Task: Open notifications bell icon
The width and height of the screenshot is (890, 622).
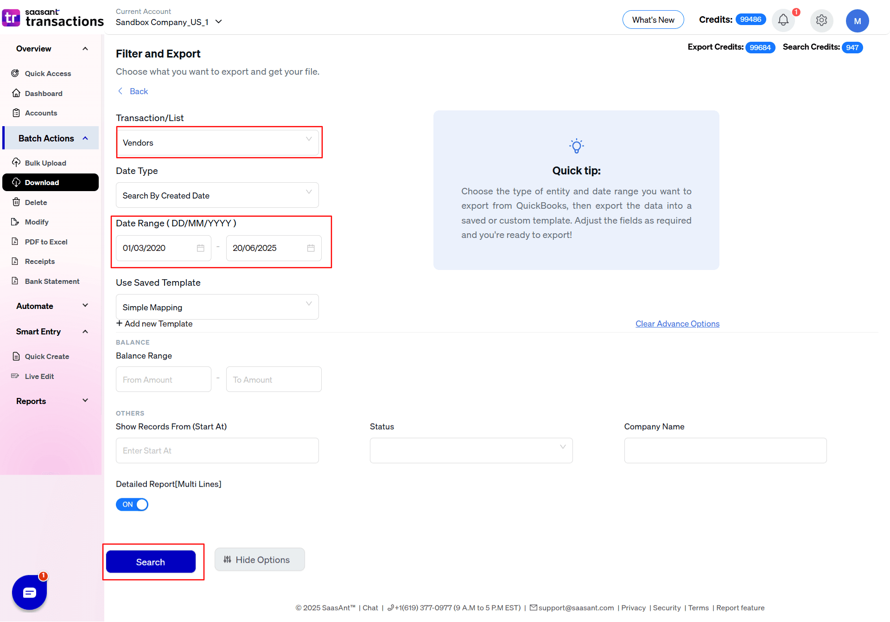Action: 783,20
